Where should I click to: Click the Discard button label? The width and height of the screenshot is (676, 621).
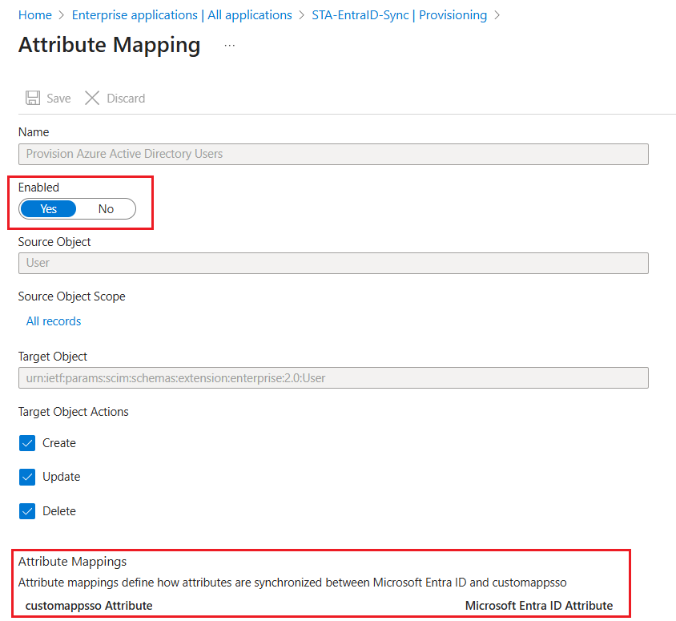point(126,99)
